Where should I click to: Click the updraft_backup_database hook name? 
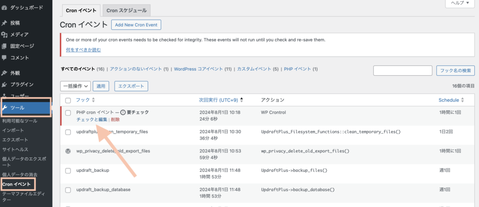(103, 189)
